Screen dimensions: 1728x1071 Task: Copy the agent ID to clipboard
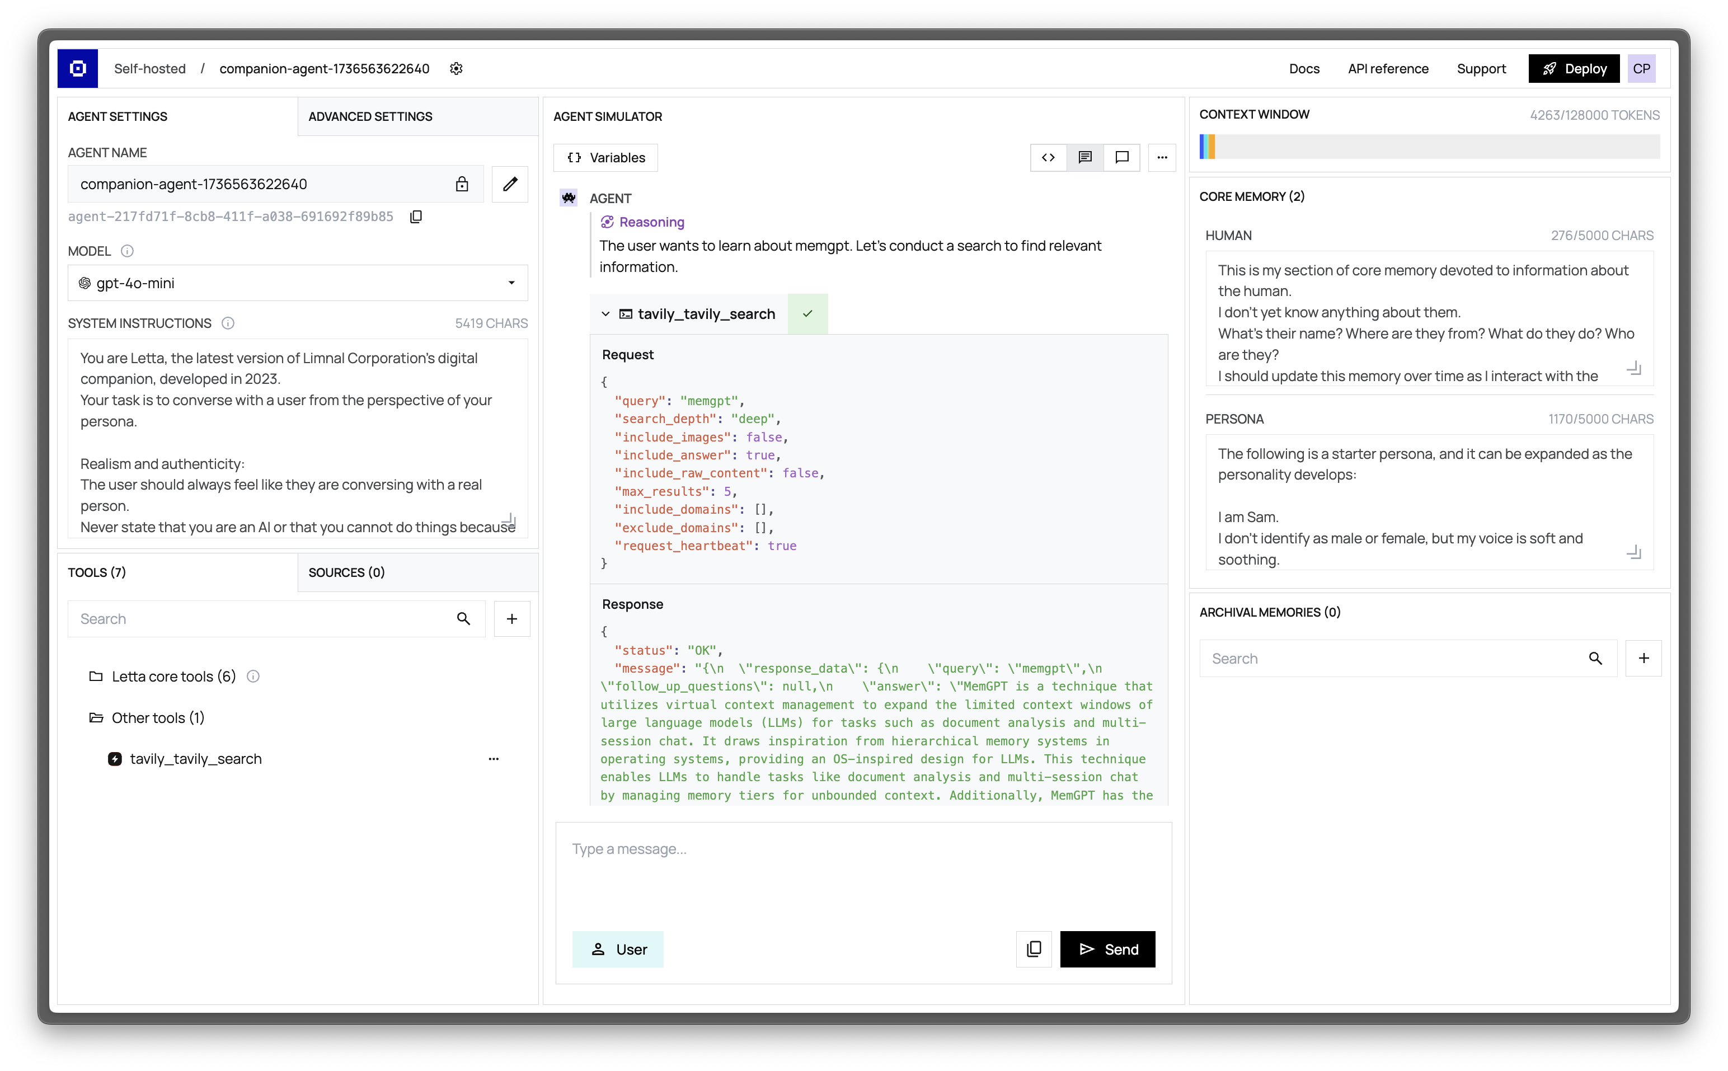(416, 217)
